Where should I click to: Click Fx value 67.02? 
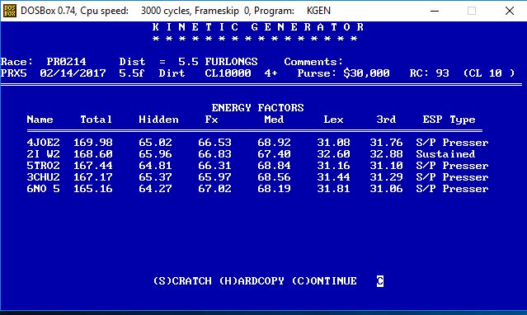click(x=214, y=189)
